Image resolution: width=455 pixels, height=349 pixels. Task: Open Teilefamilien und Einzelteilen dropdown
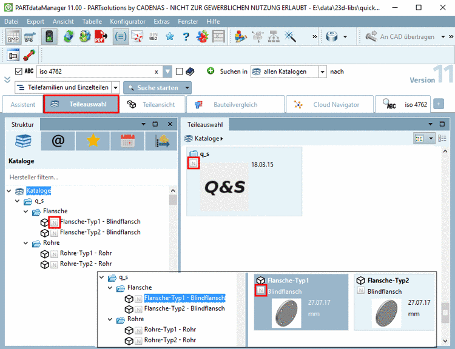pos(115,87)
